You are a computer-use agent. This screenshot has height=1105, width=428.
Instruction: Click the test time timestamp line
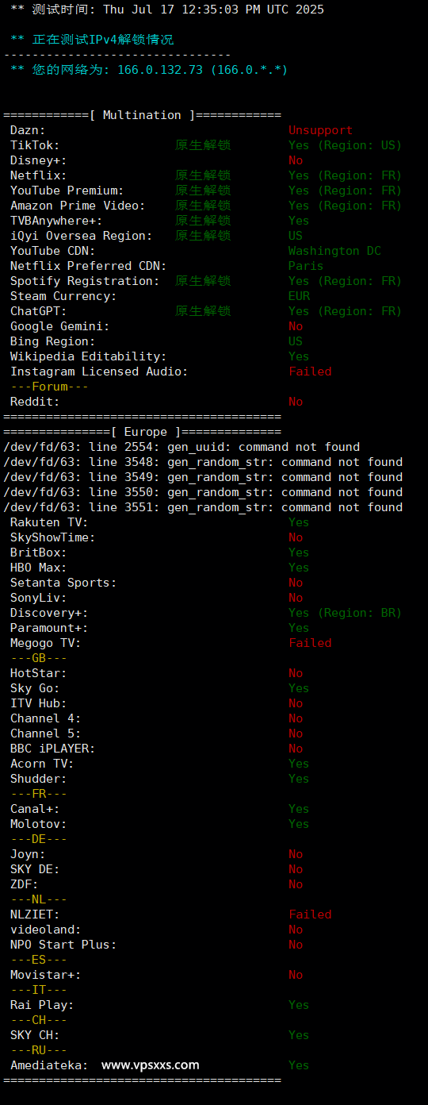point(167,10)
